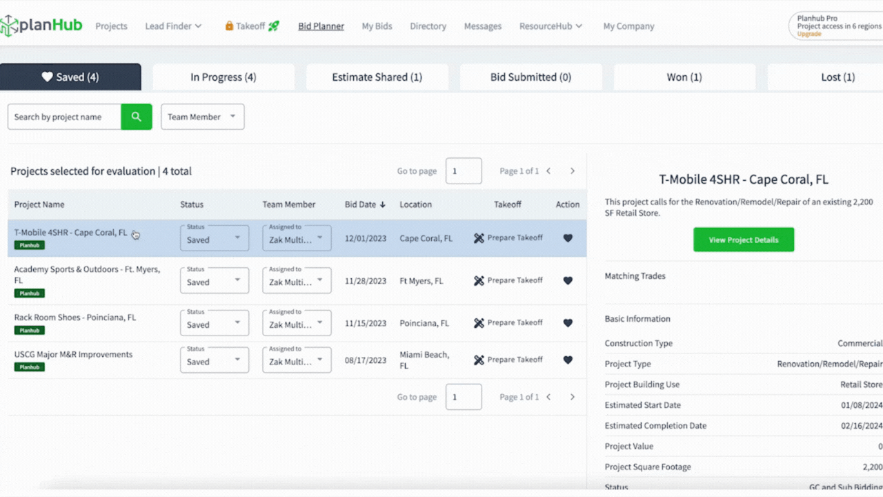883x497 pixels.
Task: Click the Project Name column header
Action: coord(39,205)
